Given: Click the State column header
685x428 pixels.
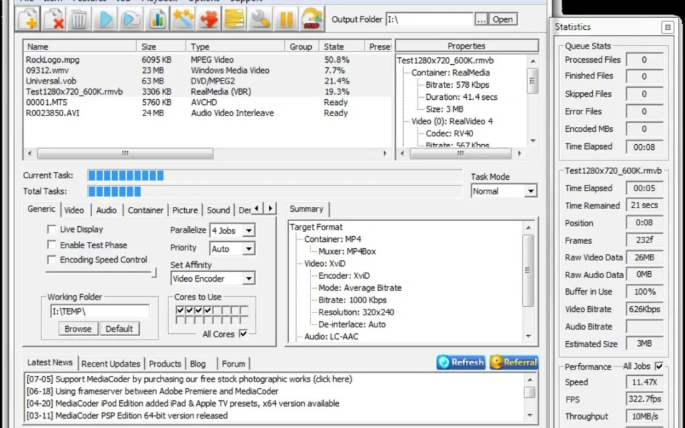Looking at the screenshot, I should click(x=342, y=46).
